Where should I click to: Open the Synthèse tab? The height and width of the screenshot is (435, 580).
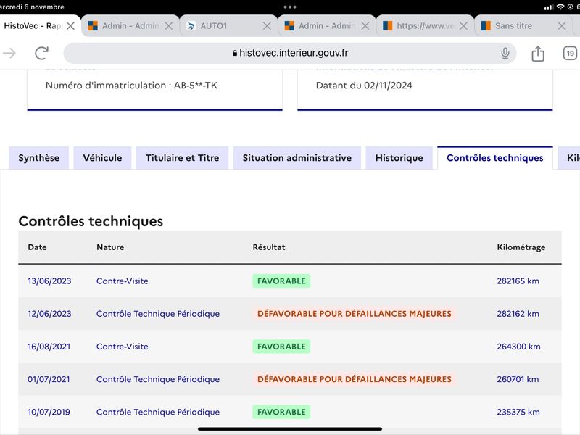pyautogui.click(x=39, y=158)
